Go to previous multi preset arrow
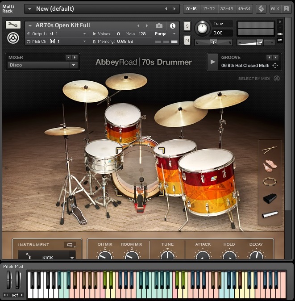 click(x=166, y=8)
